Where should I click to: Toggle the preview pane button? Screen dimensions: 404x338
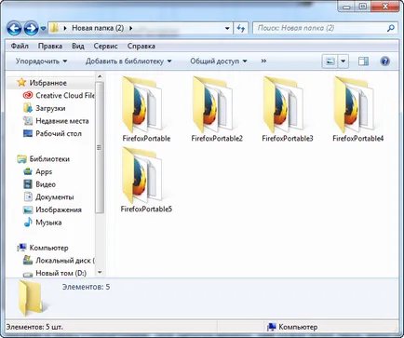[x=363, y=61]
